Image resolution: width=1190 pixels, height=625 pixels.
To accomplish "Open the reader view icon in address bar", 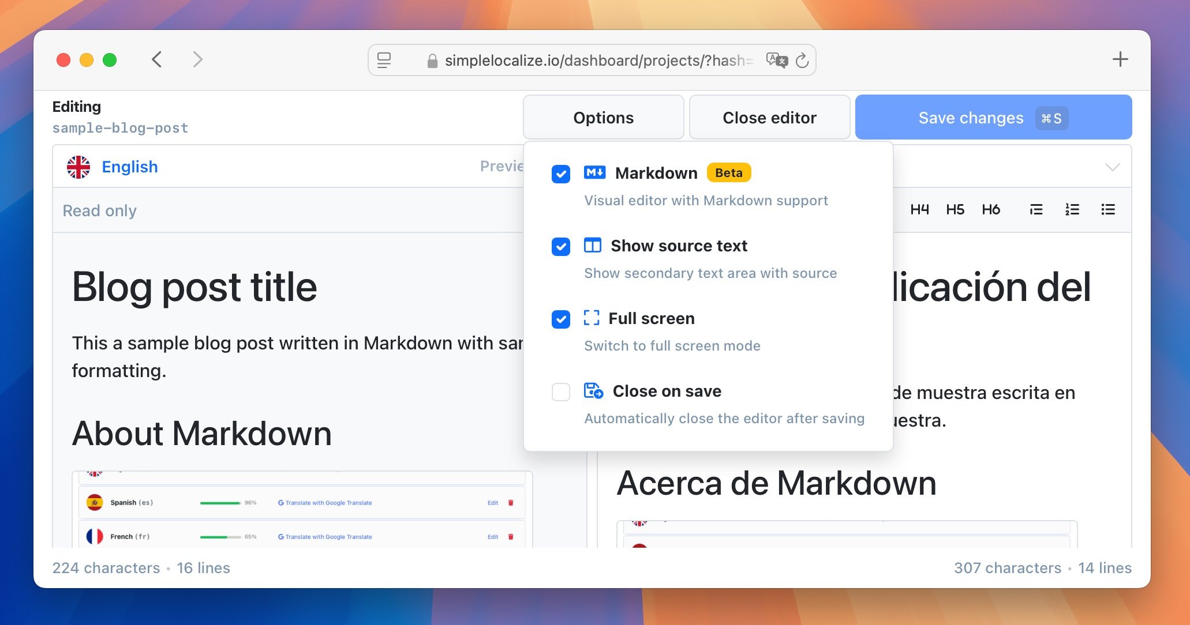I will click(x=384, y=60).
